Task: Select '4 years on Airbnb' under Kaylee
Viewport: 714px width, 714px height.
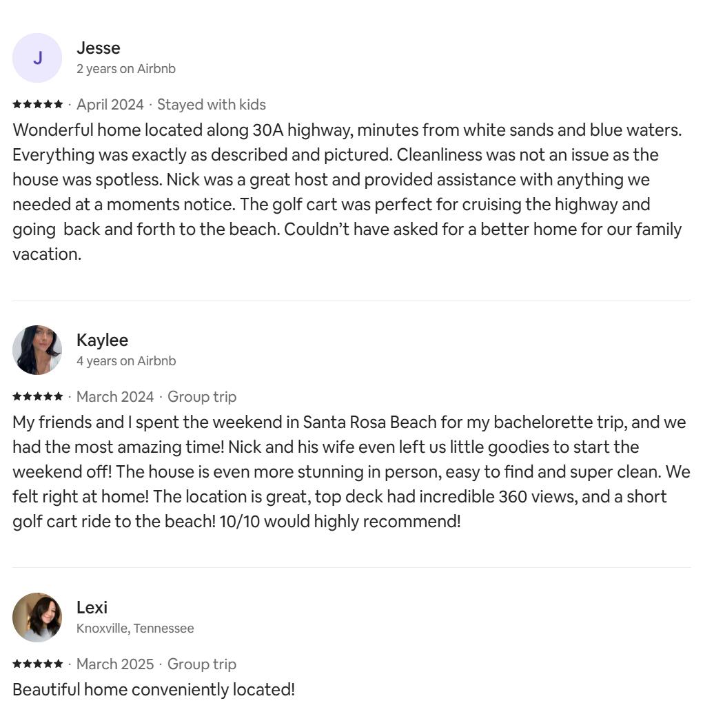Action: click(x=126, y=361)
